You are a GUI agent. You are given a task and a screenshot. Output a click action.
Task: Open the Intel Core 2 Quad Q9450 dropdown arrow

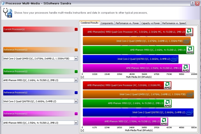point(76,59)
